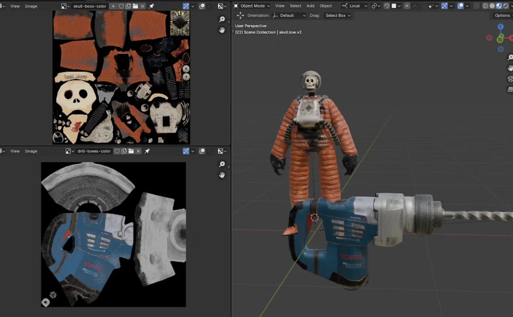Open image folder icon for skull-boss-color

[135, 6]
